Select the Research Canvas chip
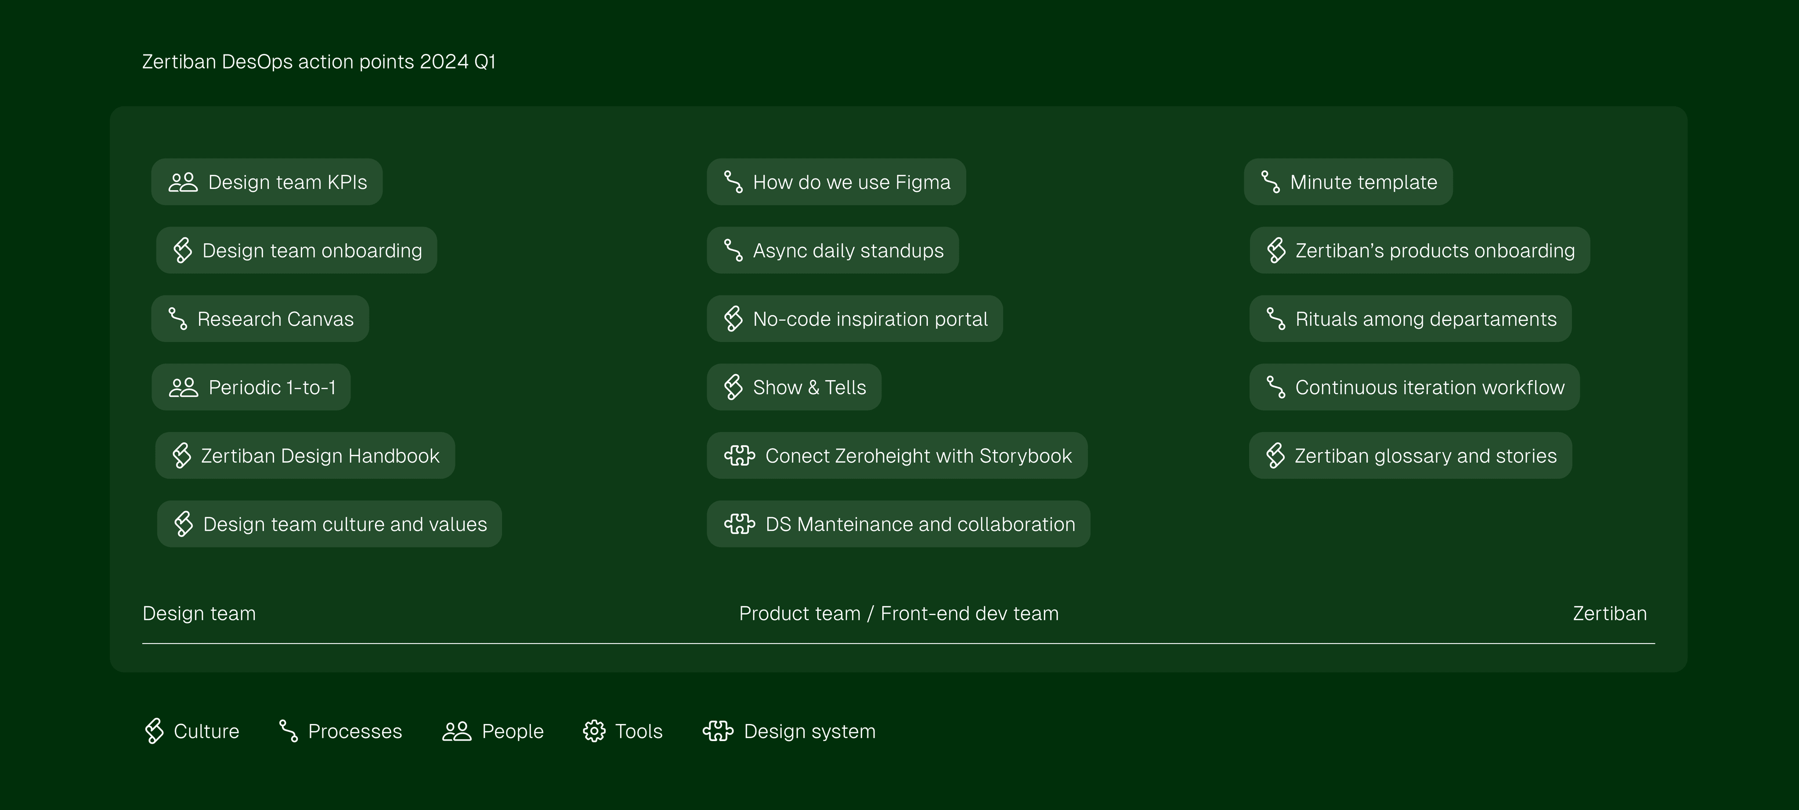The width and height of the screenshot is (1799, 810). (x=260, y=319)
